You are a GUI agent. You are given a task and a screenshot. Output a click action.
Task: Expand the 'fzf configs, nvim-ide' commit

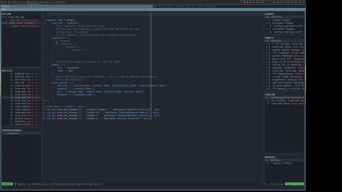(266, 44)
